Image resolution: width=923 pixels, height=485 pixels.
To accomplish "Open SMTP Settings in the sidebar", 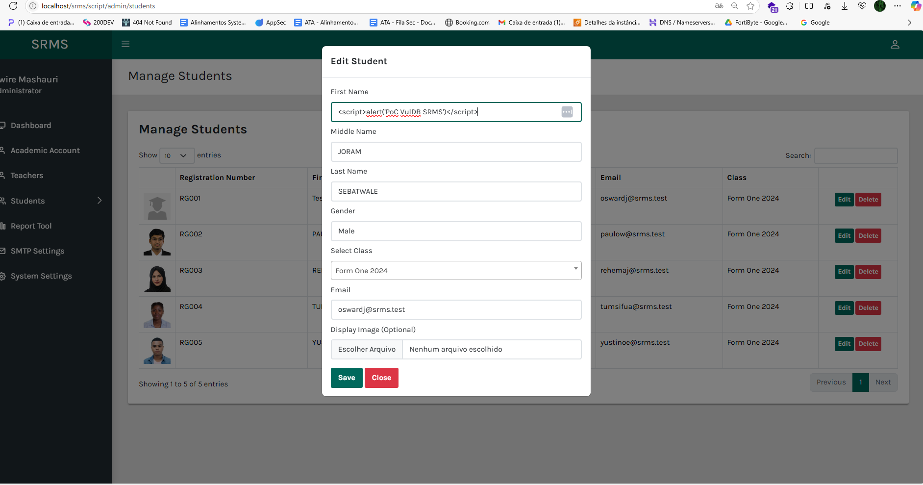I will 37,251.
